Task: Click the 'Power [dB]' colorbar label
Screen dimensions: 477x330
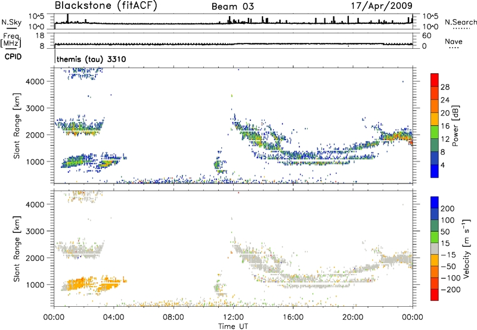Action: pos(455,126)
